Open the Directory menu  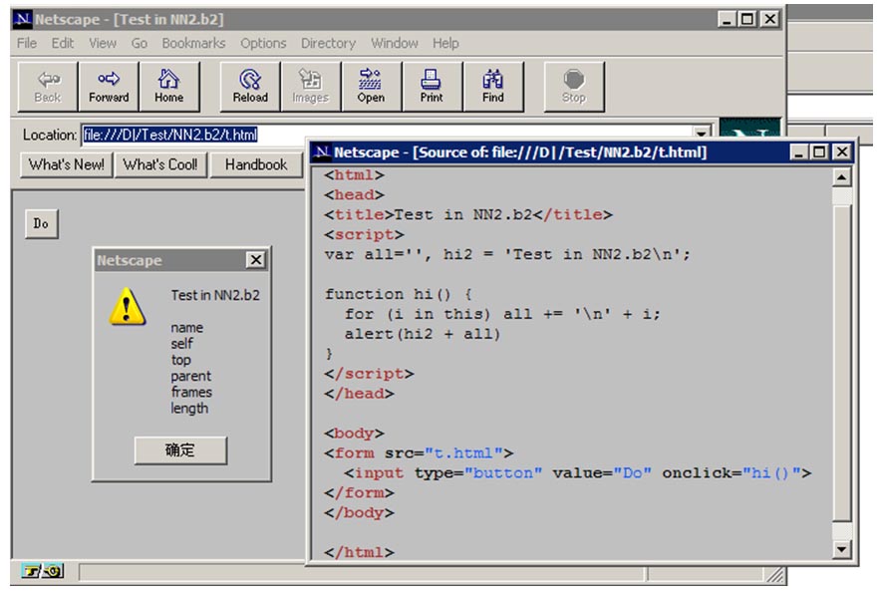point(328,43)
